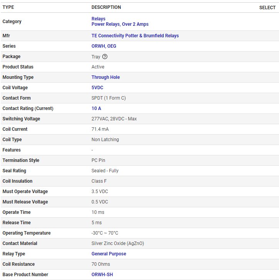Click the 5VDC coil voltage link

tap(97, 88)
